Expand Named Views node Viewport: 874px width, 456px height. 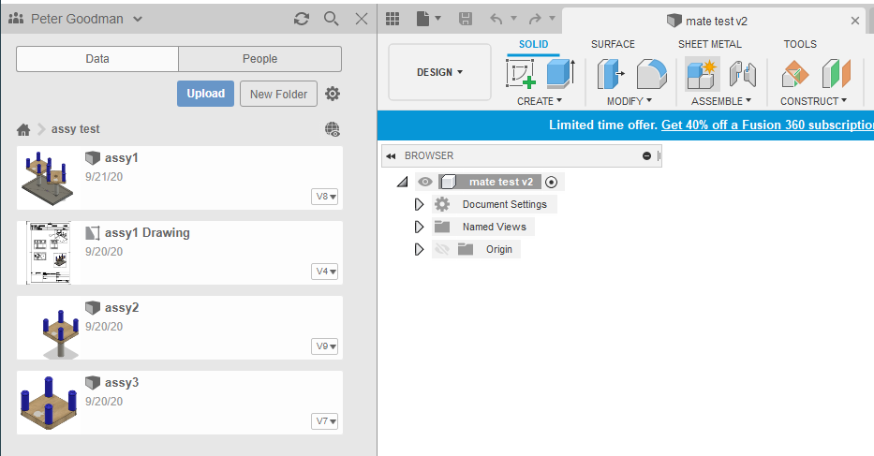(x=419, y=227)
